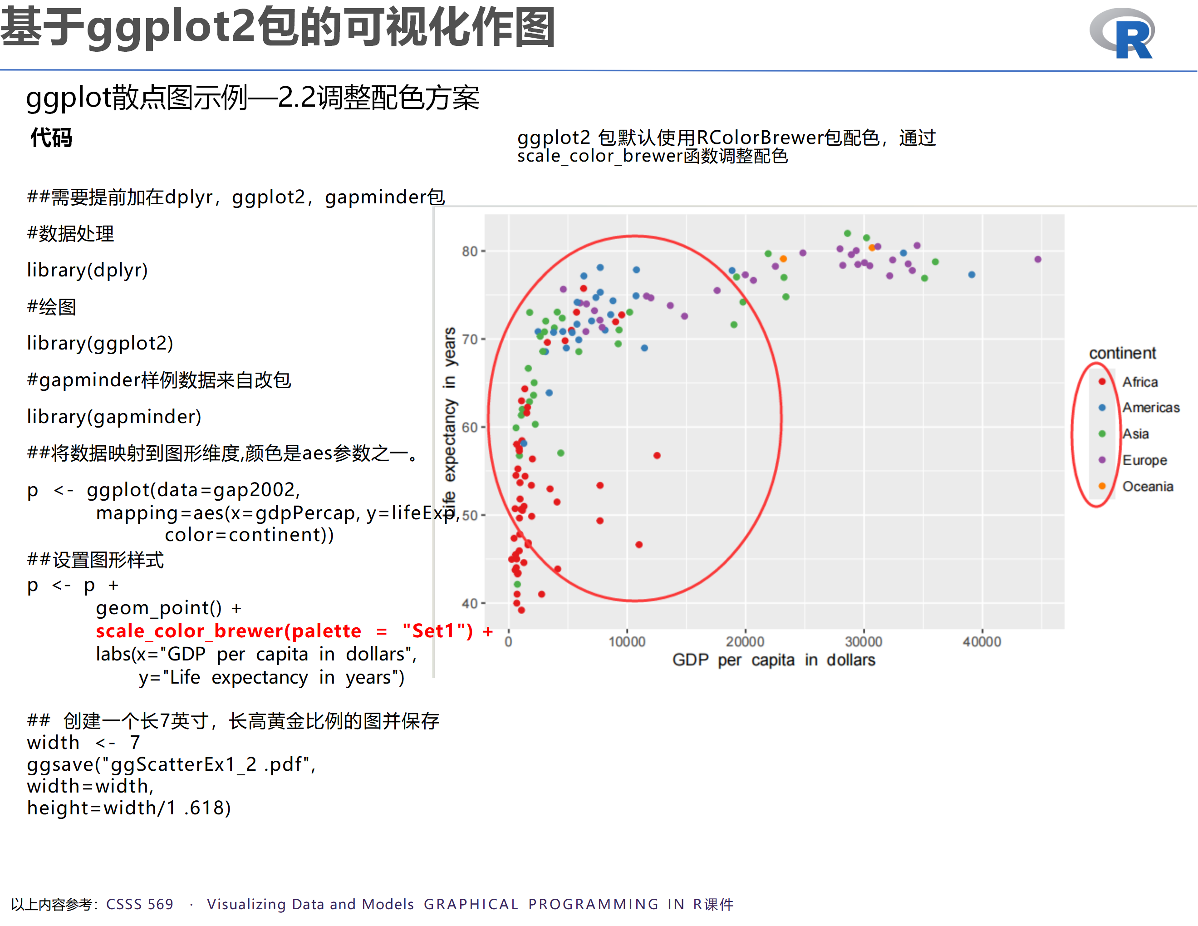
Task: Click the legend label "Africa"
Action: pos(1140,382)
